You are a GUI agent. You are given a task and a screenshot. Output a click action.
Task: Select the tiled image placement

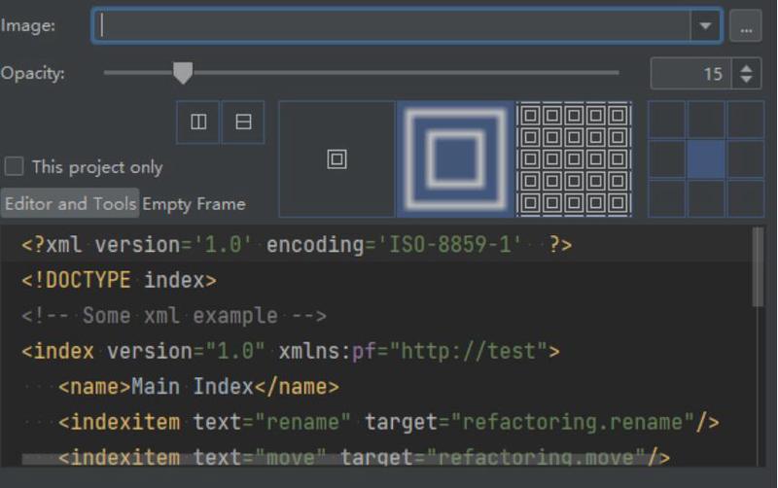(x=574, y=158)
